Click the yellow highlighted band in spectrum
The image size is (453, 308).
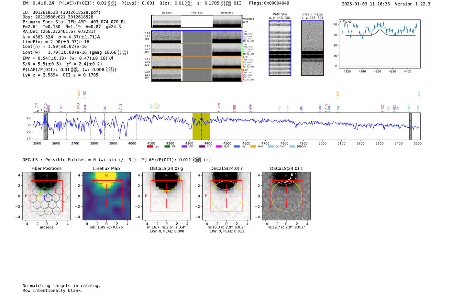coord(201,126)
